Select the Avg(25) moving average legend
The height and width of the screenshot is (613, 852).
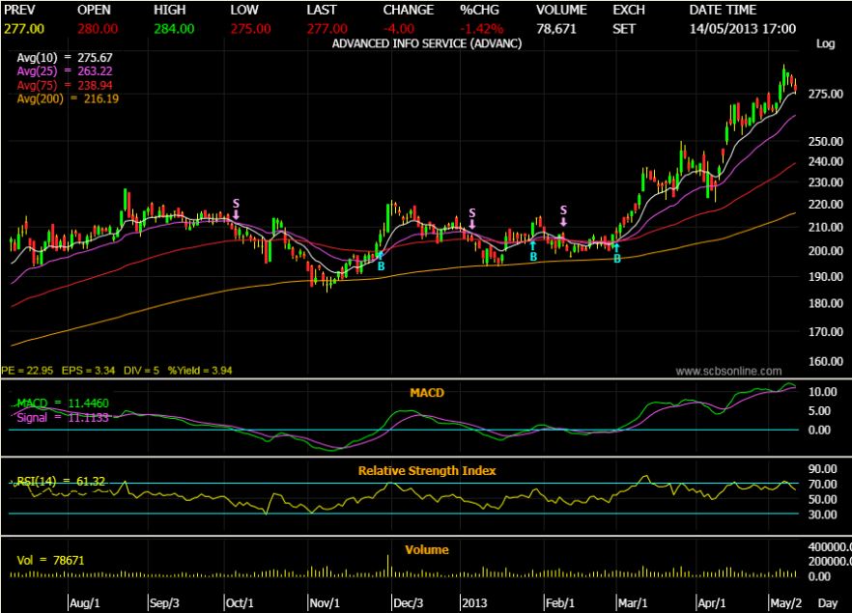(x=66, y=71)
